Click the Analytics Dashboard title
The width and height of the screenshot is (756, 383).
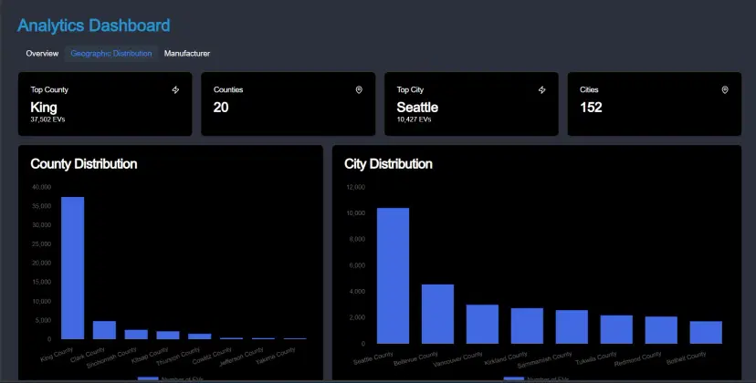coord(93,26)
